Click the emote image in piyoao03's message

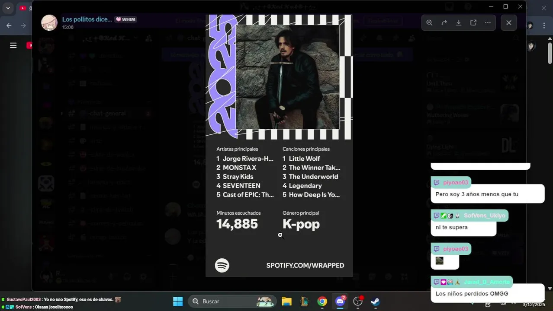coord(439,260)
